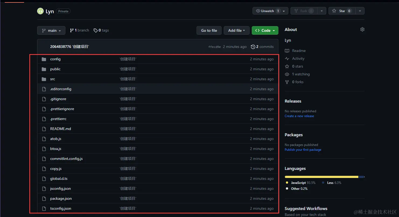
Task: Click the src folder icon
Action: (44, 79)
